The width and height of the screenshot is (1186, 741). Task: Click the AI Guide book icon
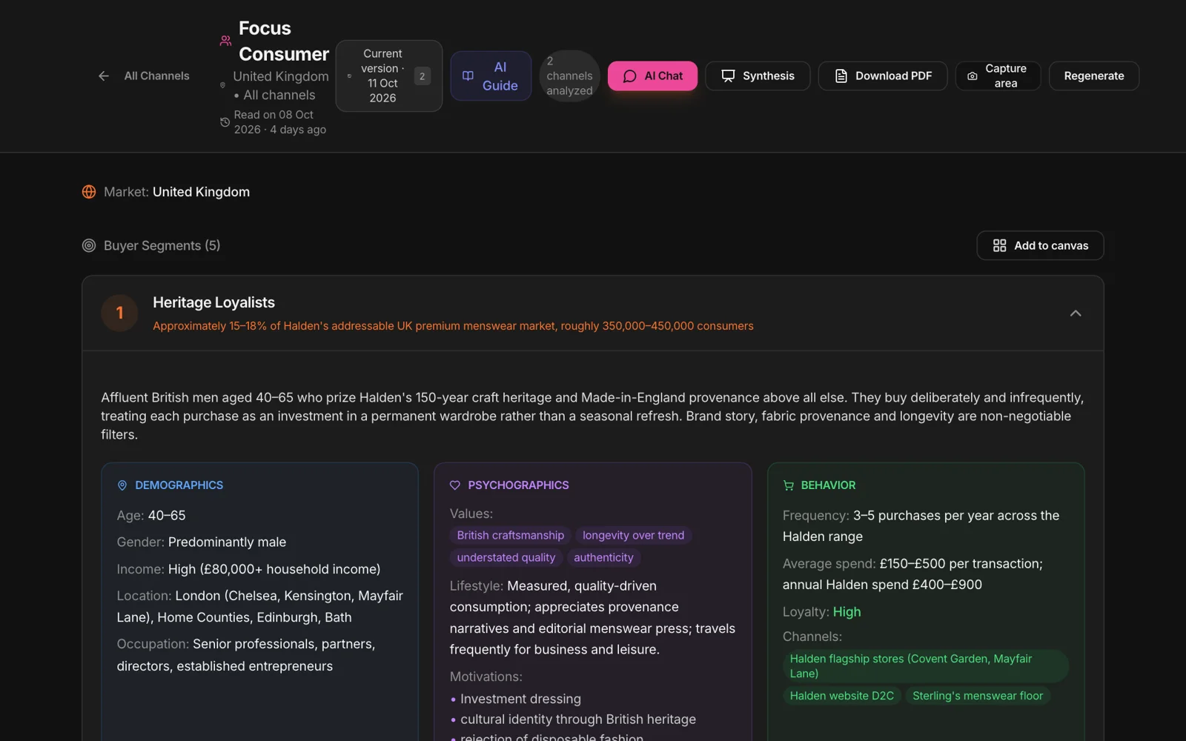468,76
